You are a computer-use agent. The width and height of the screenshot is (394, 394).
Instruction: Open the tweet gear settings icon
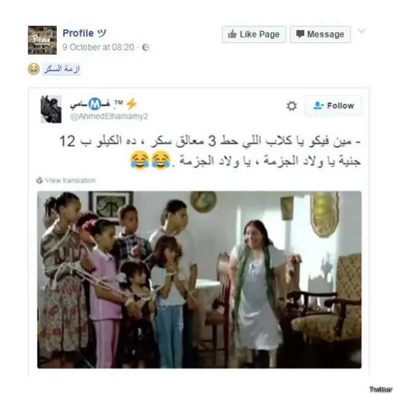291,106
